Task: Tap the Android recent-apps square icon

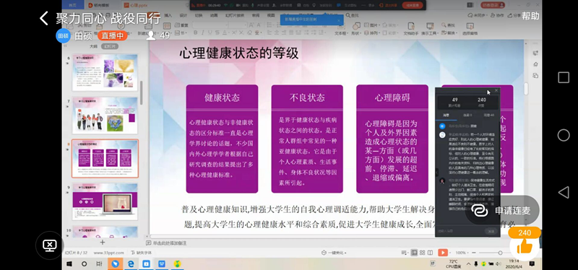Action: tap(564, 77)
